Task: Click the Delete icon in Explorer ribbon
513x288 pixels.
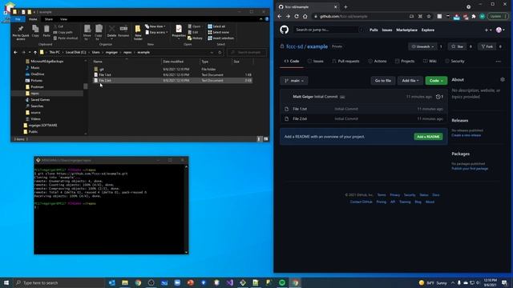Action: [x=111, y=32]
